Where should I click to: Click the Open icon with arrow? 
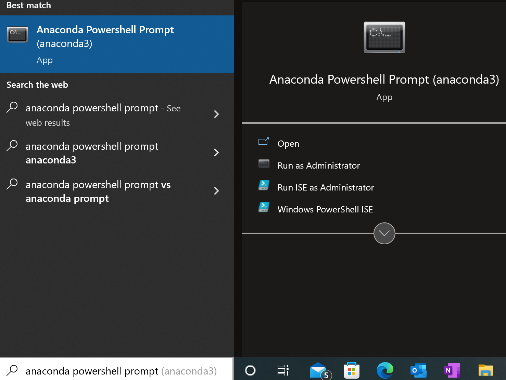pyautogui.click(x=264, y=141)
